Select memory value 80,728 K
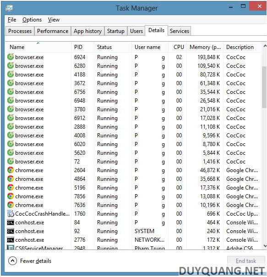Screen dimensions: 267x277 tap(210, 74)
